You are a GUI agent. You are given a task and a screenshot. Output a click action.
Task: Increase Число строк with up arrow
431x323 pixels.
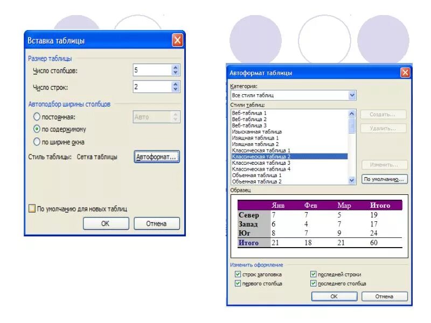coord(176,84)
